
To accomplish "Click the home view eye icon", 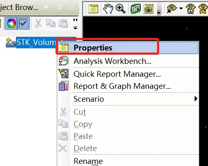I will click(191, 9).
